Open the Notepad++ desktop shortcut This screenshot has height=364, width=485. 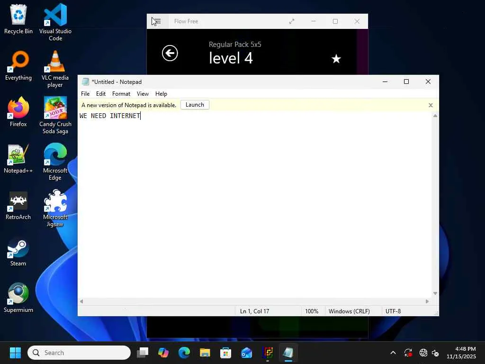(x=18, y=158)
